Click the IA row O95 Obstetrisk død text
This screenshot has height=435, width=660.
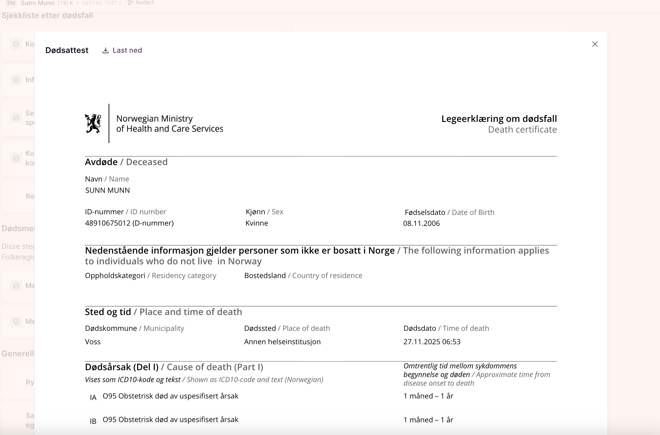click(170, 396)
